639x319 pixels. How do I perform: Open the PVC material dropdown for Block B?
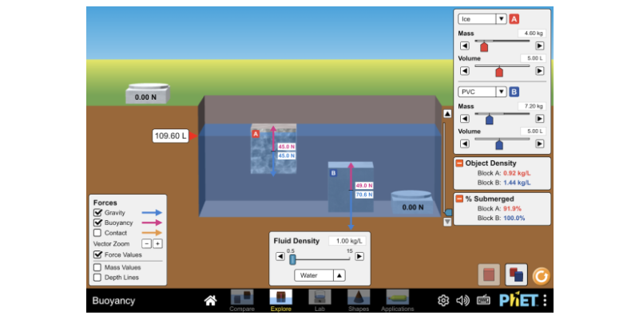(482, 92)
